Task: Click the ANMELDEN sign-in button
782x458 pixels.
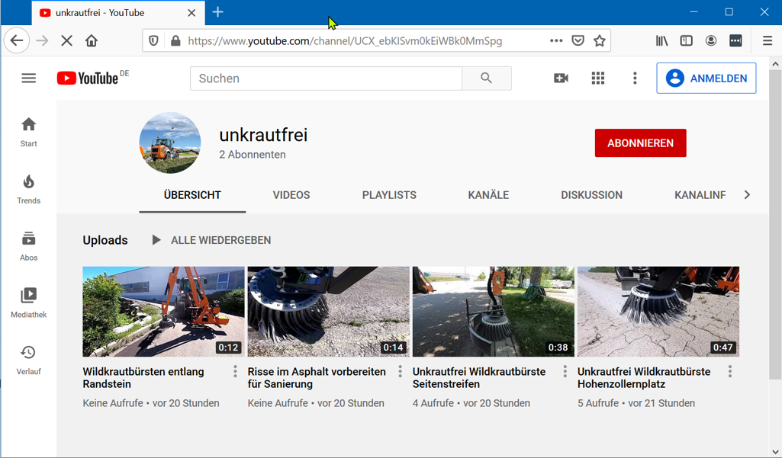Action: [706, 78]
